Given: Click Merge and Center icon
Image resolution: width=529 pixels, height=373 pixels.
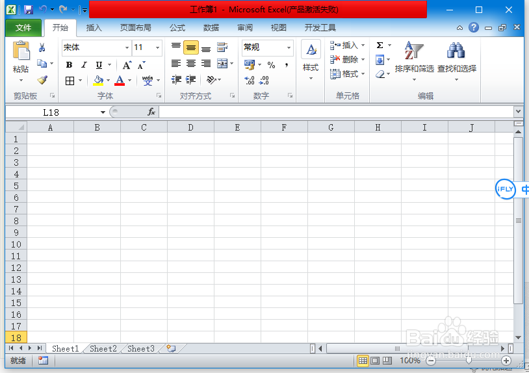Looking at the screenshot, I should [222, 64].
